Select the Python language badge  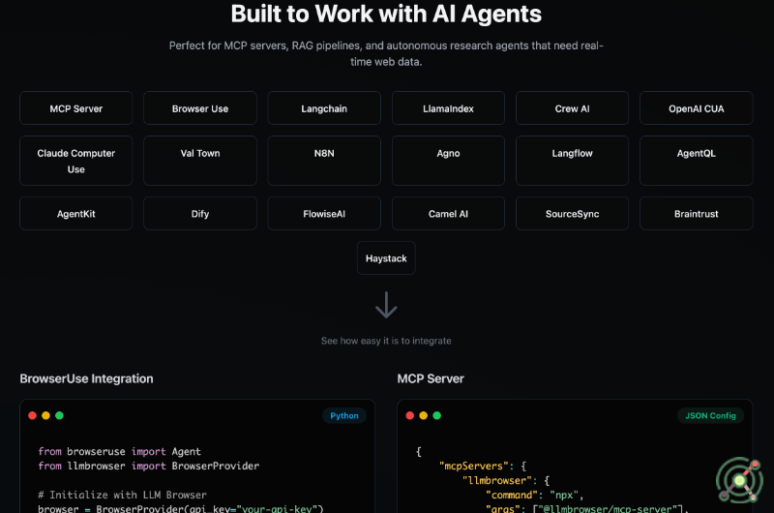(344, 415)
